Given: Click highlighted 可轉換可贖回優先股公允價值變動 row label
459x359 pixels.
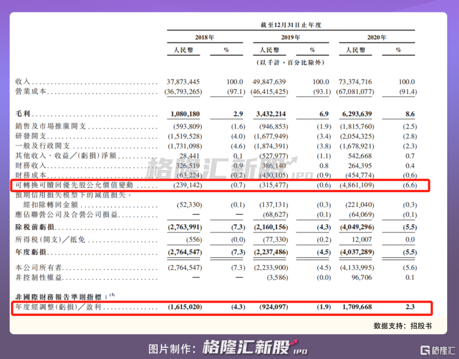Looking at the screenshot, I should tap(74, 185).
